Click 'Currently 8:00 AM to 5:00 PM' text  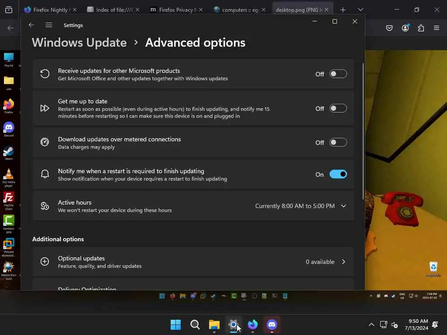(x=295, y=206)
